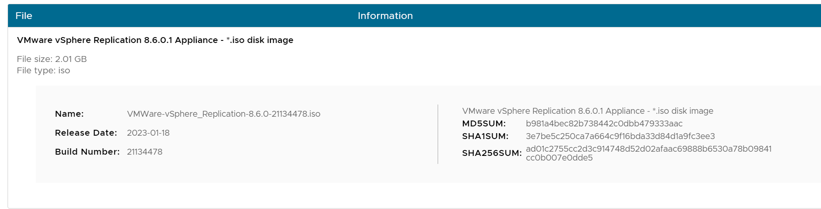Click the File size 2.01 GB text

click(52, 59)
